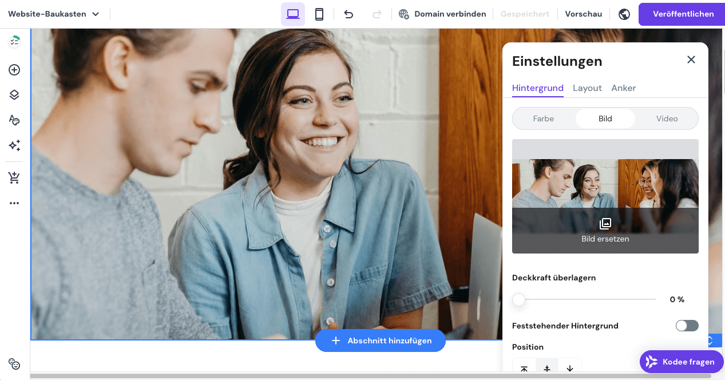This screenshot has height=380, width=725.
Task: Click Bild ersetzen to replace image
Action: tap(605, 230)
